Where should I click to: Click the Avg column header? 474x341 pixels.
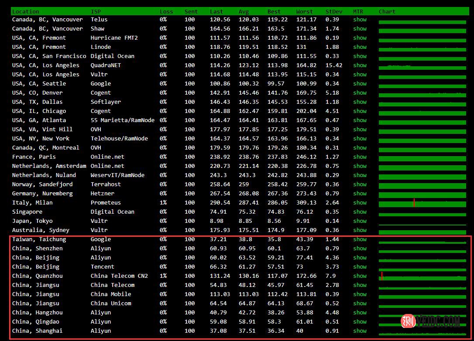pyautogui.click(x=244, y=12)
